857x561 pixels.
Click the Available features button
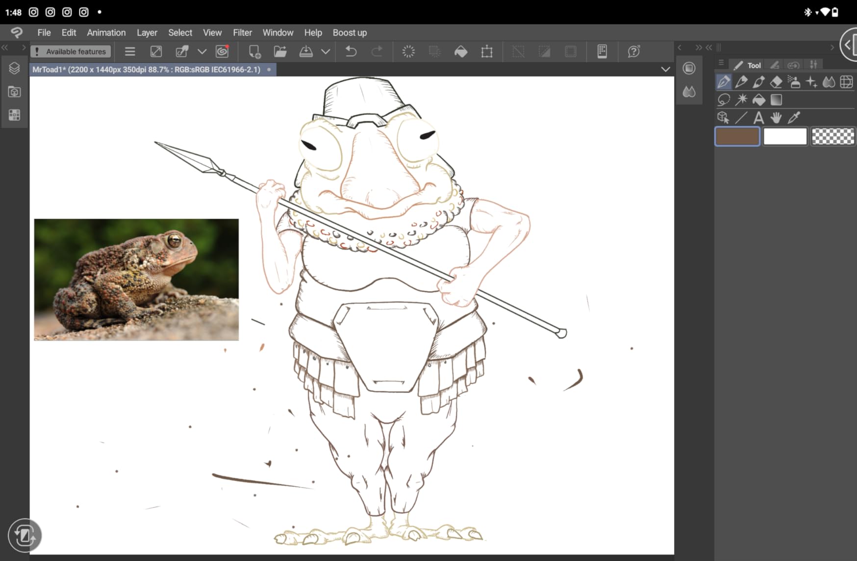click(x=71, y=51)
